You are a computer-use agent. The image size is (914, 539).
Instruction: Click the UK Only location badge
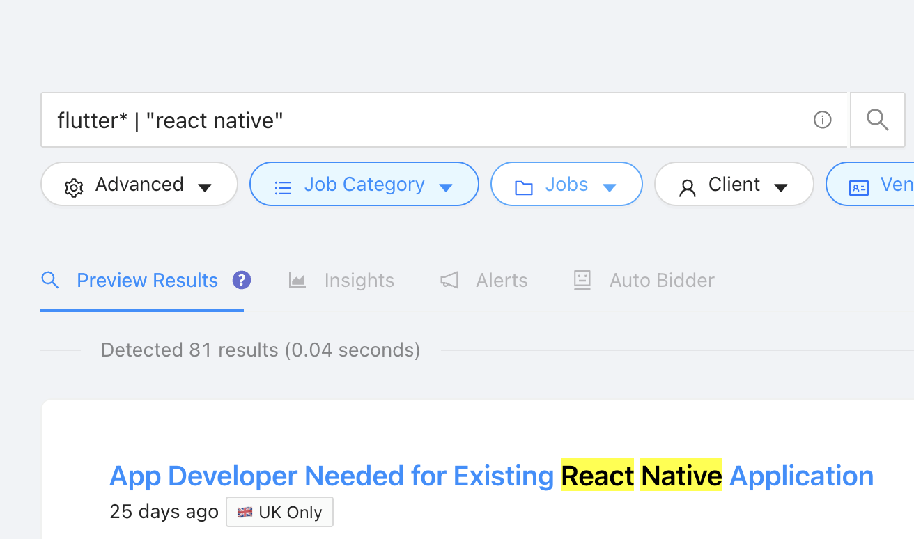280,513
